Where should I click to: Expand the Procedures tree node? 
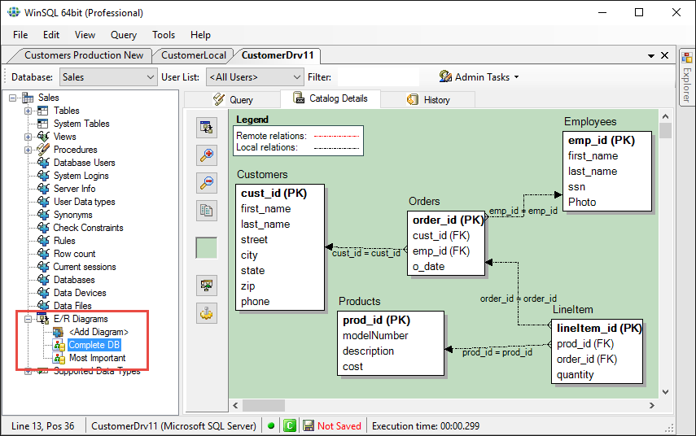(28, 150)
